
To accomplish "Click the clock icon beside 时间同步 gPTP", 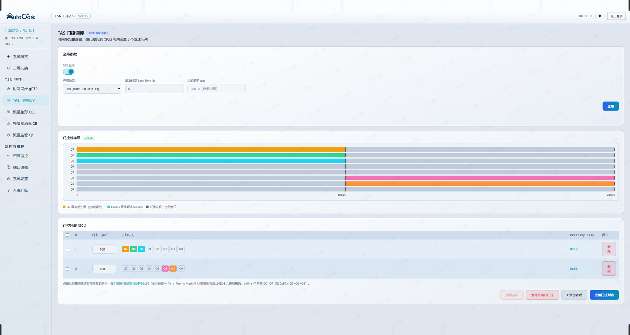I will pyautogui.click(x=8, y=89).
